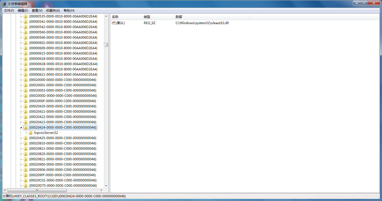This screenshot has width=382, height=201.
Task: Expand the {00020821-0000-0000-C000-000000000046} key
Action: click(x=21, y=159)
